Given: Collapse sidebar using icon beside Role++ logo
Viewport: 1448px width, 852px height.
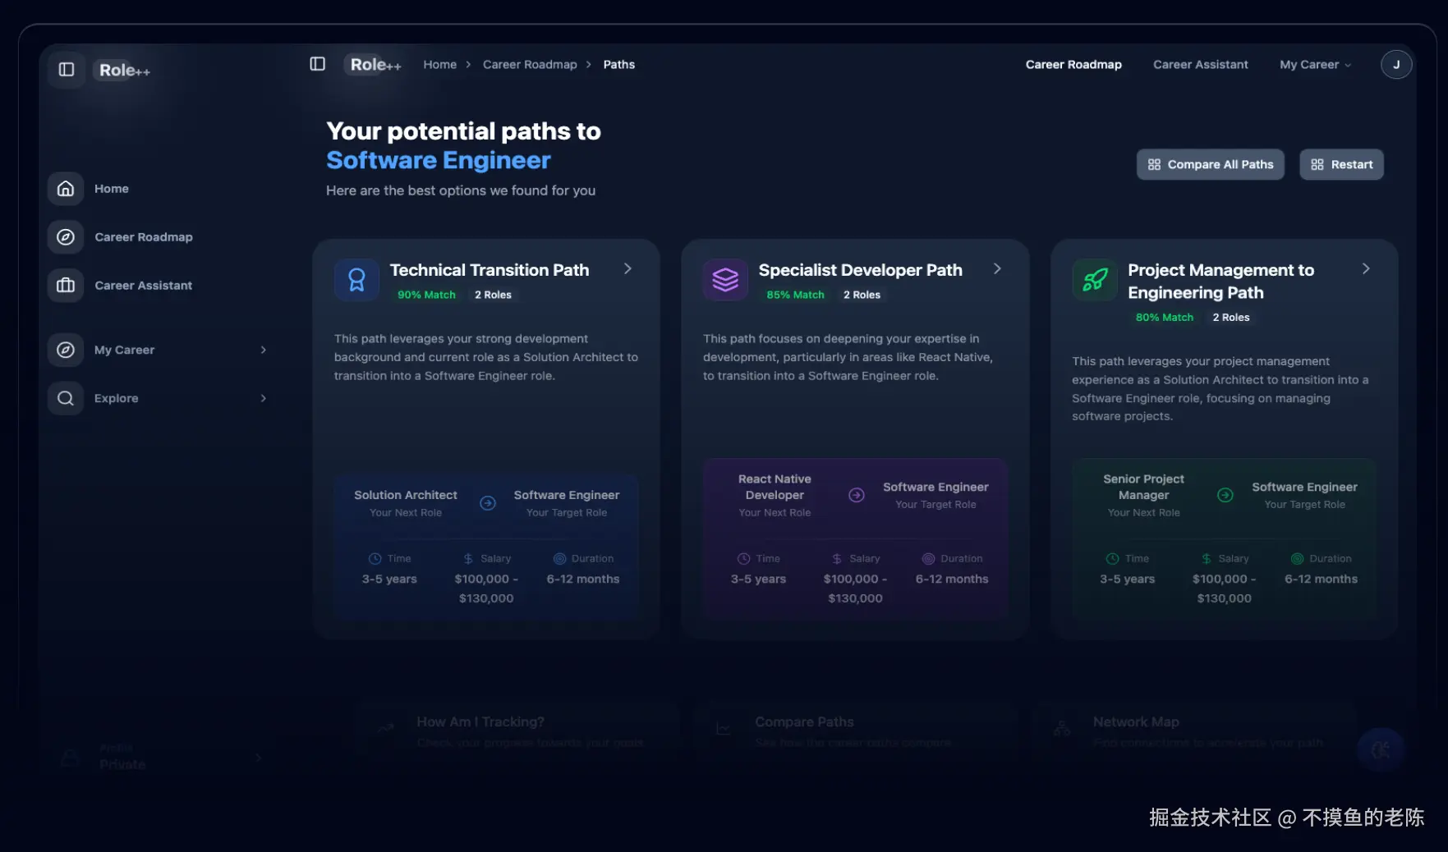Looking at the screenshot, I should tap(67, 70).
